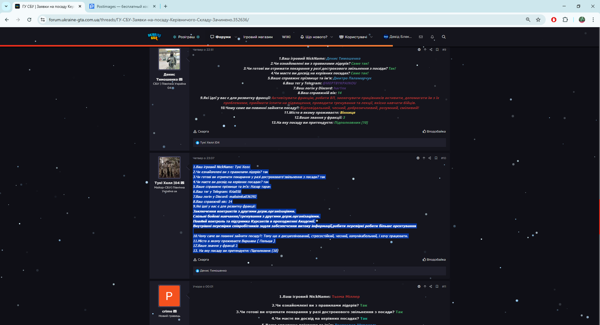Share post #9 via share icon
The image size is (600, 325).
pos(431,49)
